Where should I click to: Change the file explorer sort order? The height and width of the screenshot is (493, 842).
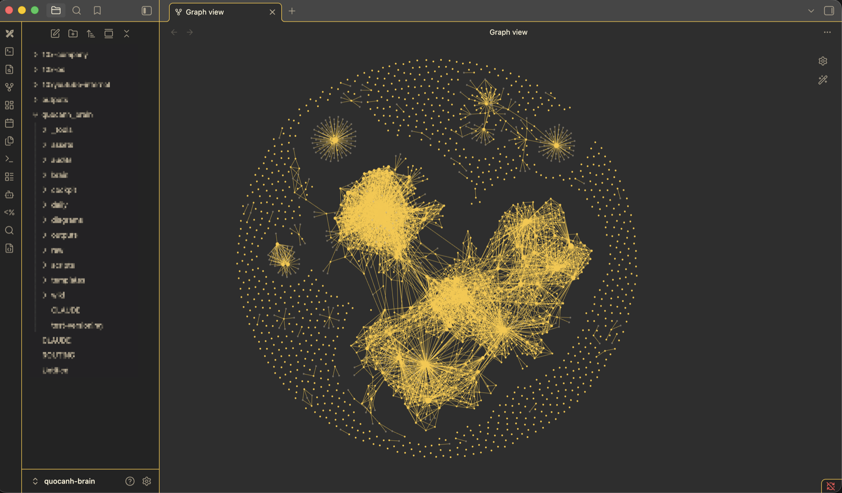pyautogui.click(x=91, y=34)
